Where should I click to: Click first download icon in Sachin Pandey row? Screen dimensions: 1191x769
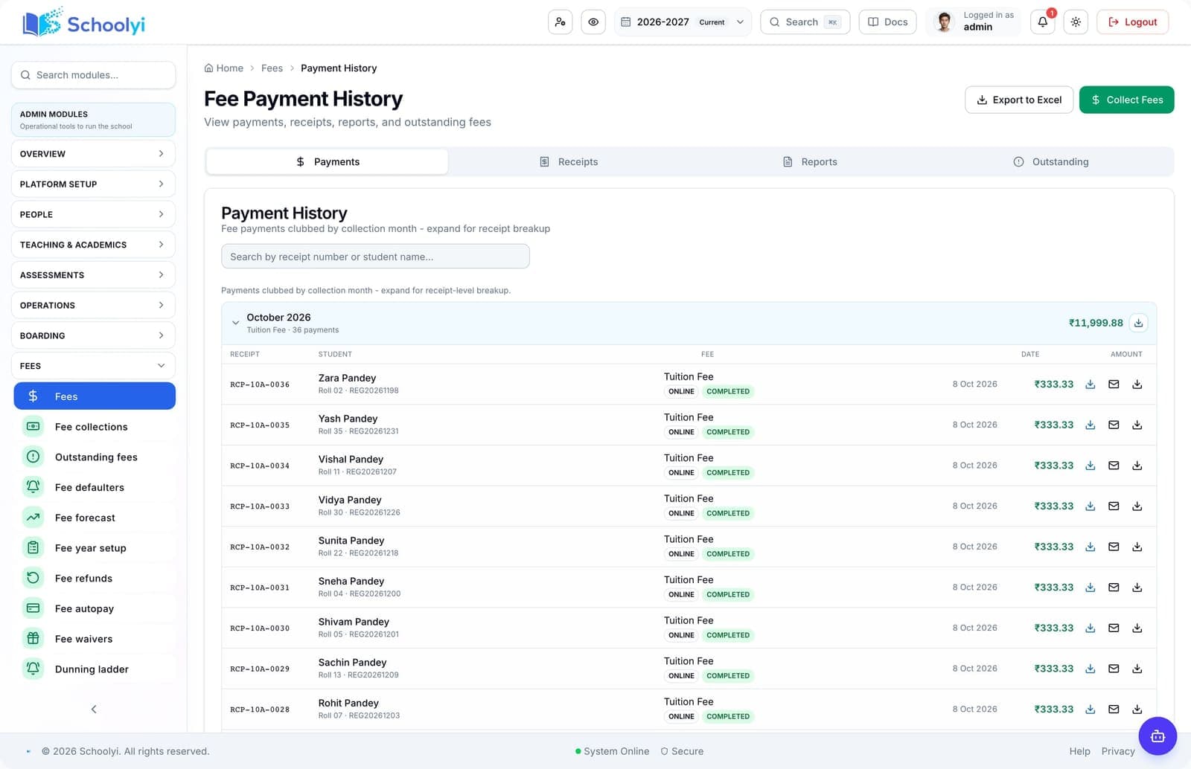click(1090, 669)
